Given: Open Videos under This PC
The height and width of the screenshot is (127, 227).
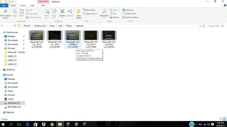Looking at the screenshot, I should tap(11, 99).
